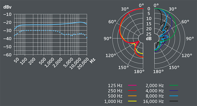Click the dBv axis title
The height and width of the screenshot is (106, 197).
[7, 7]
